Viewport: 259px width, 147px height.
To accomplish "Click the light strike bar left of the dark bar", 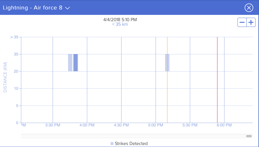I will pyautogui.click(x=70, y=63).
